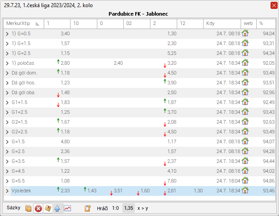Click the column 10 header
This screenshot has height=216, width=279.
click(84, 24)
